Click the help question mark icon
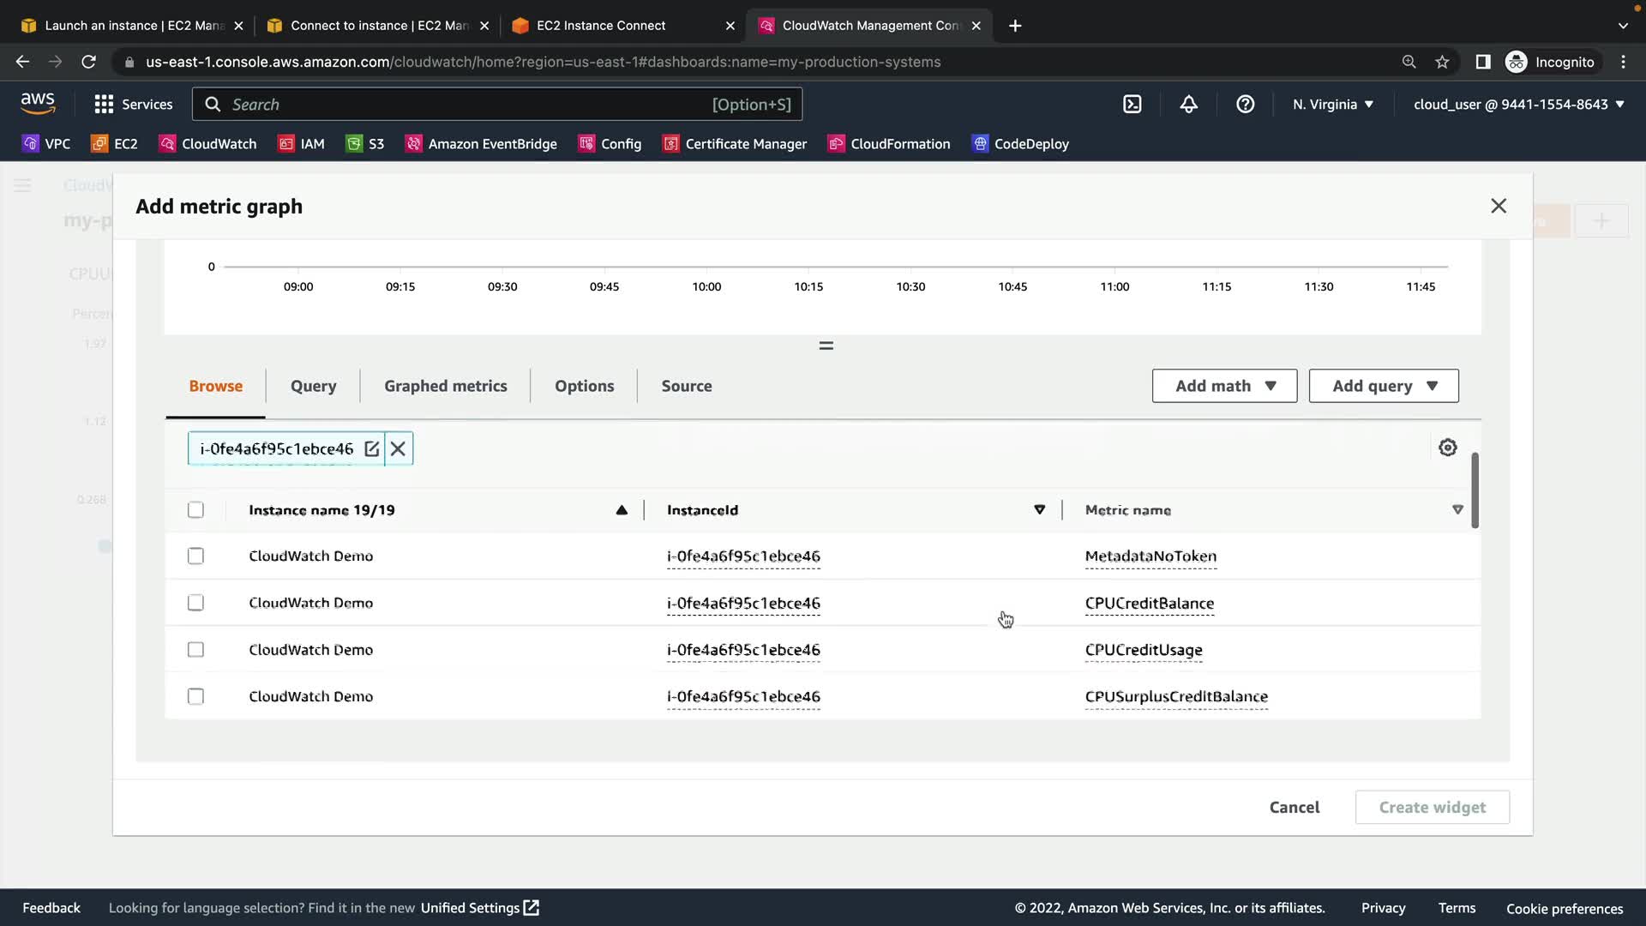This screenshot has width=1646, height=926. pyautogui.click(x=1245, y=105)
